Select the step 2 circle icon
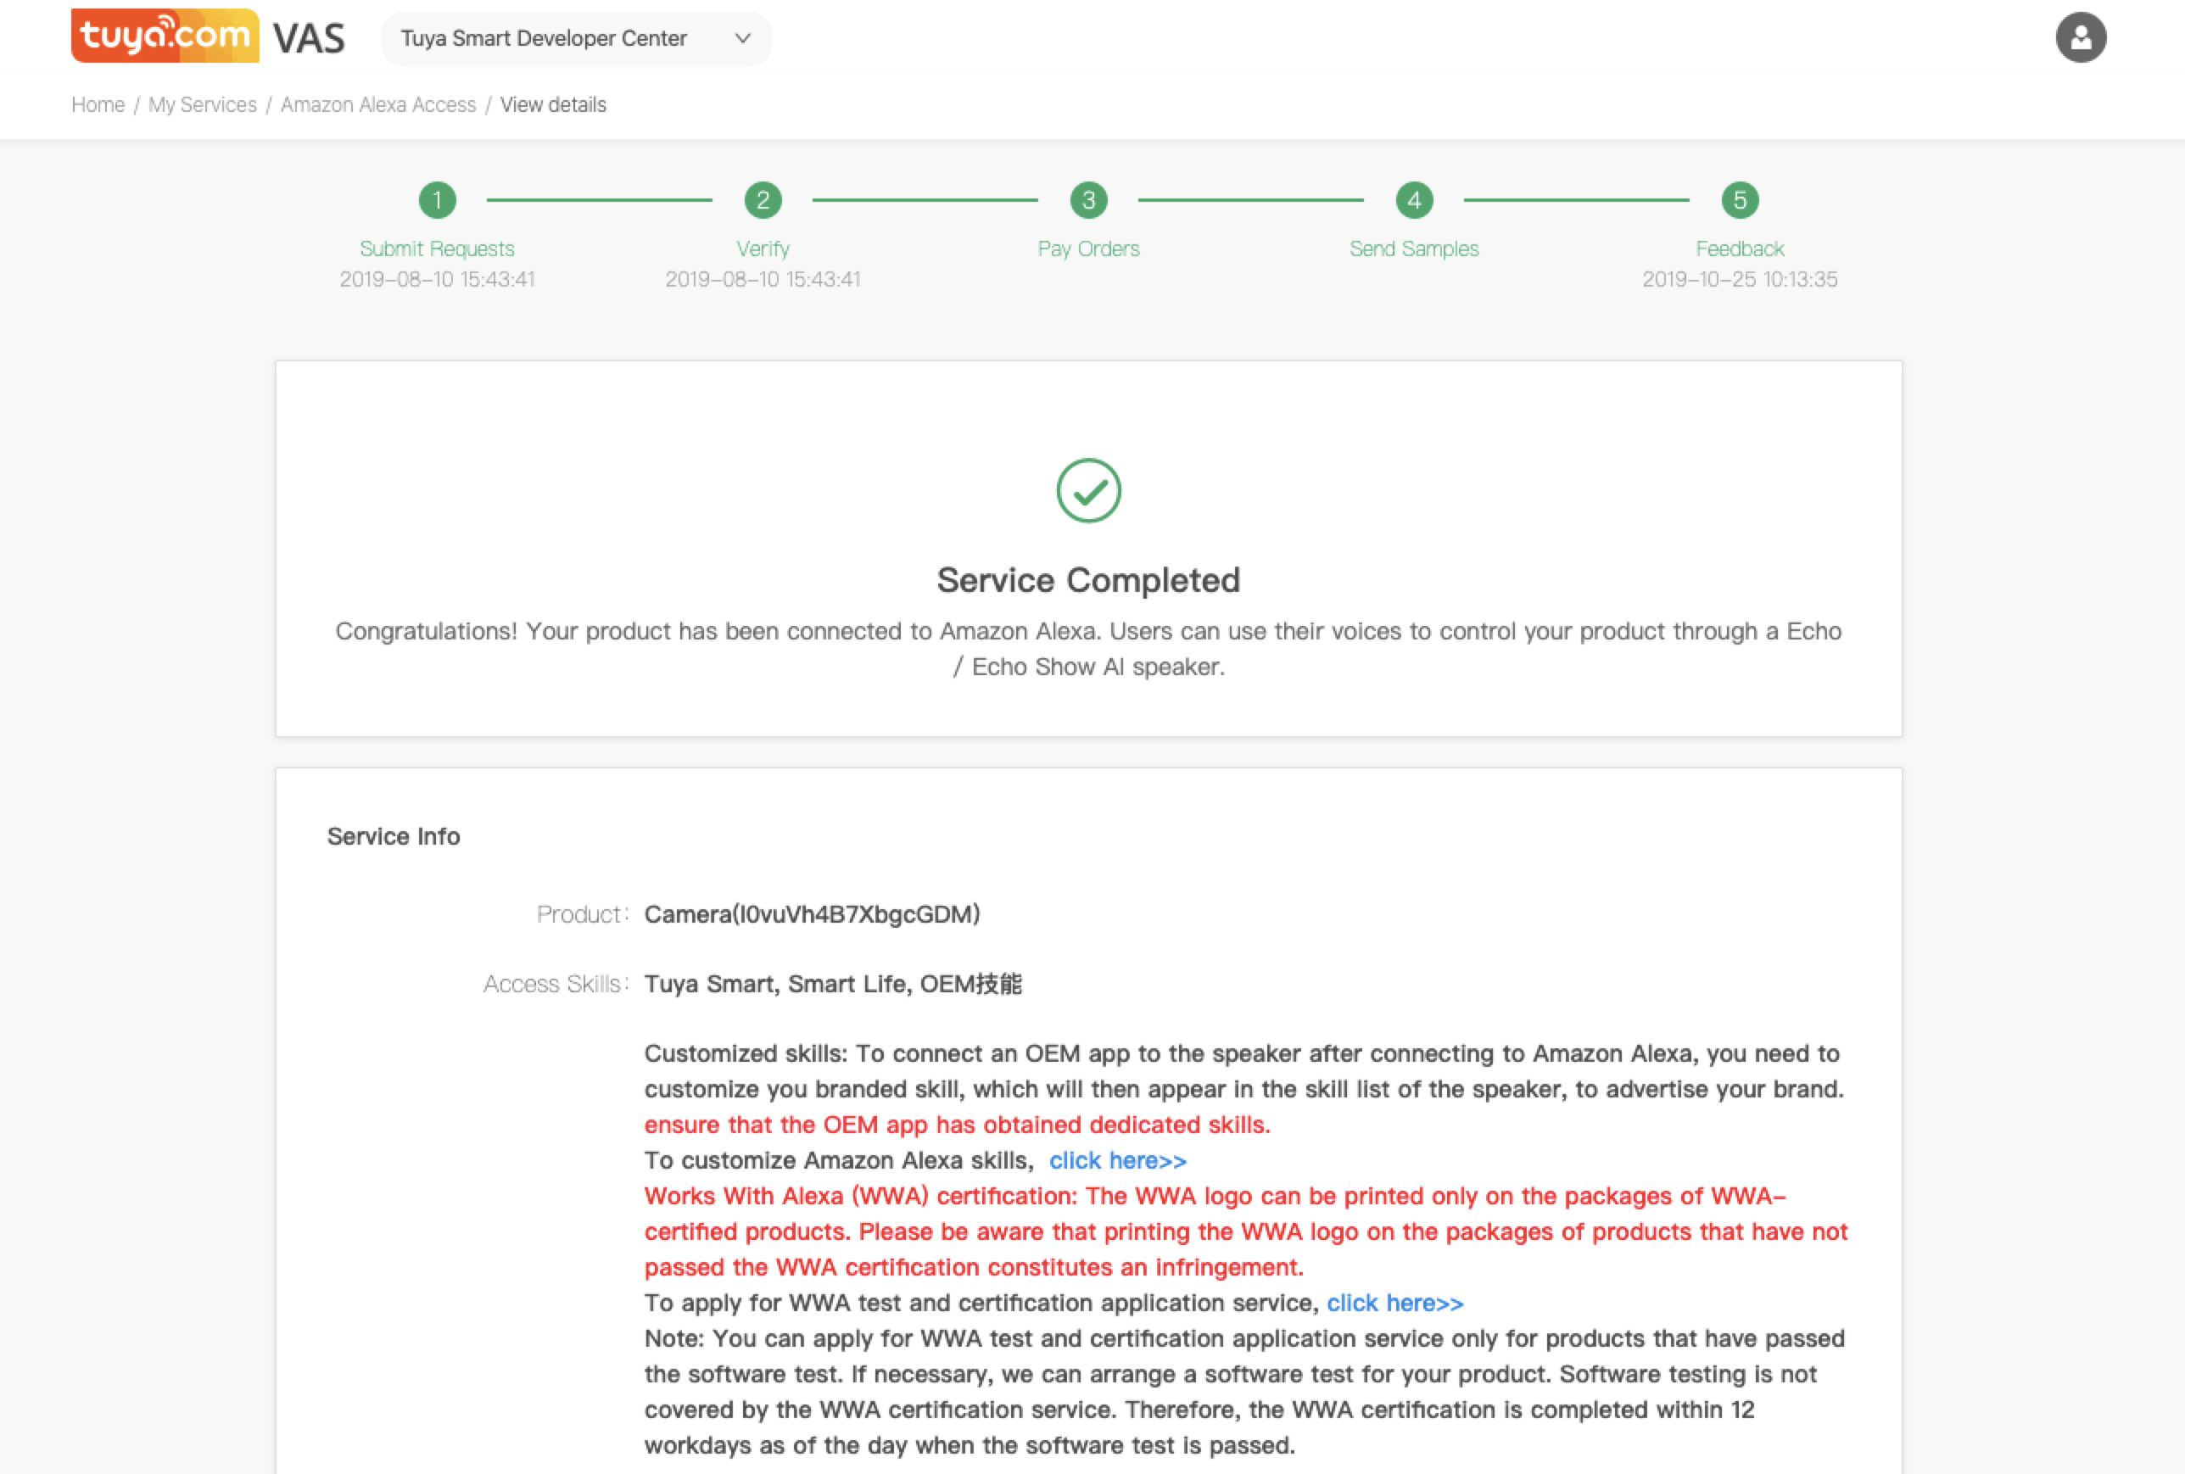The height and width of the screenshot is (1474, 2185). click(x=763, y=200)
